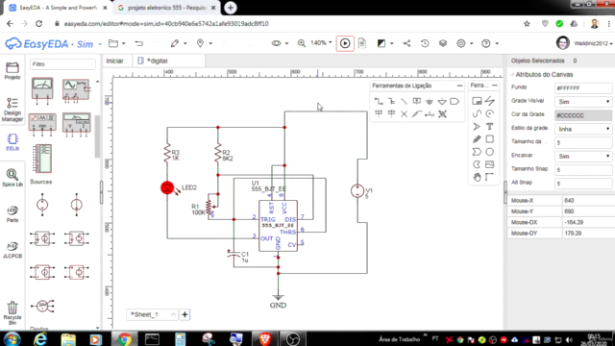Open the EELib library panel

point(12,142)
